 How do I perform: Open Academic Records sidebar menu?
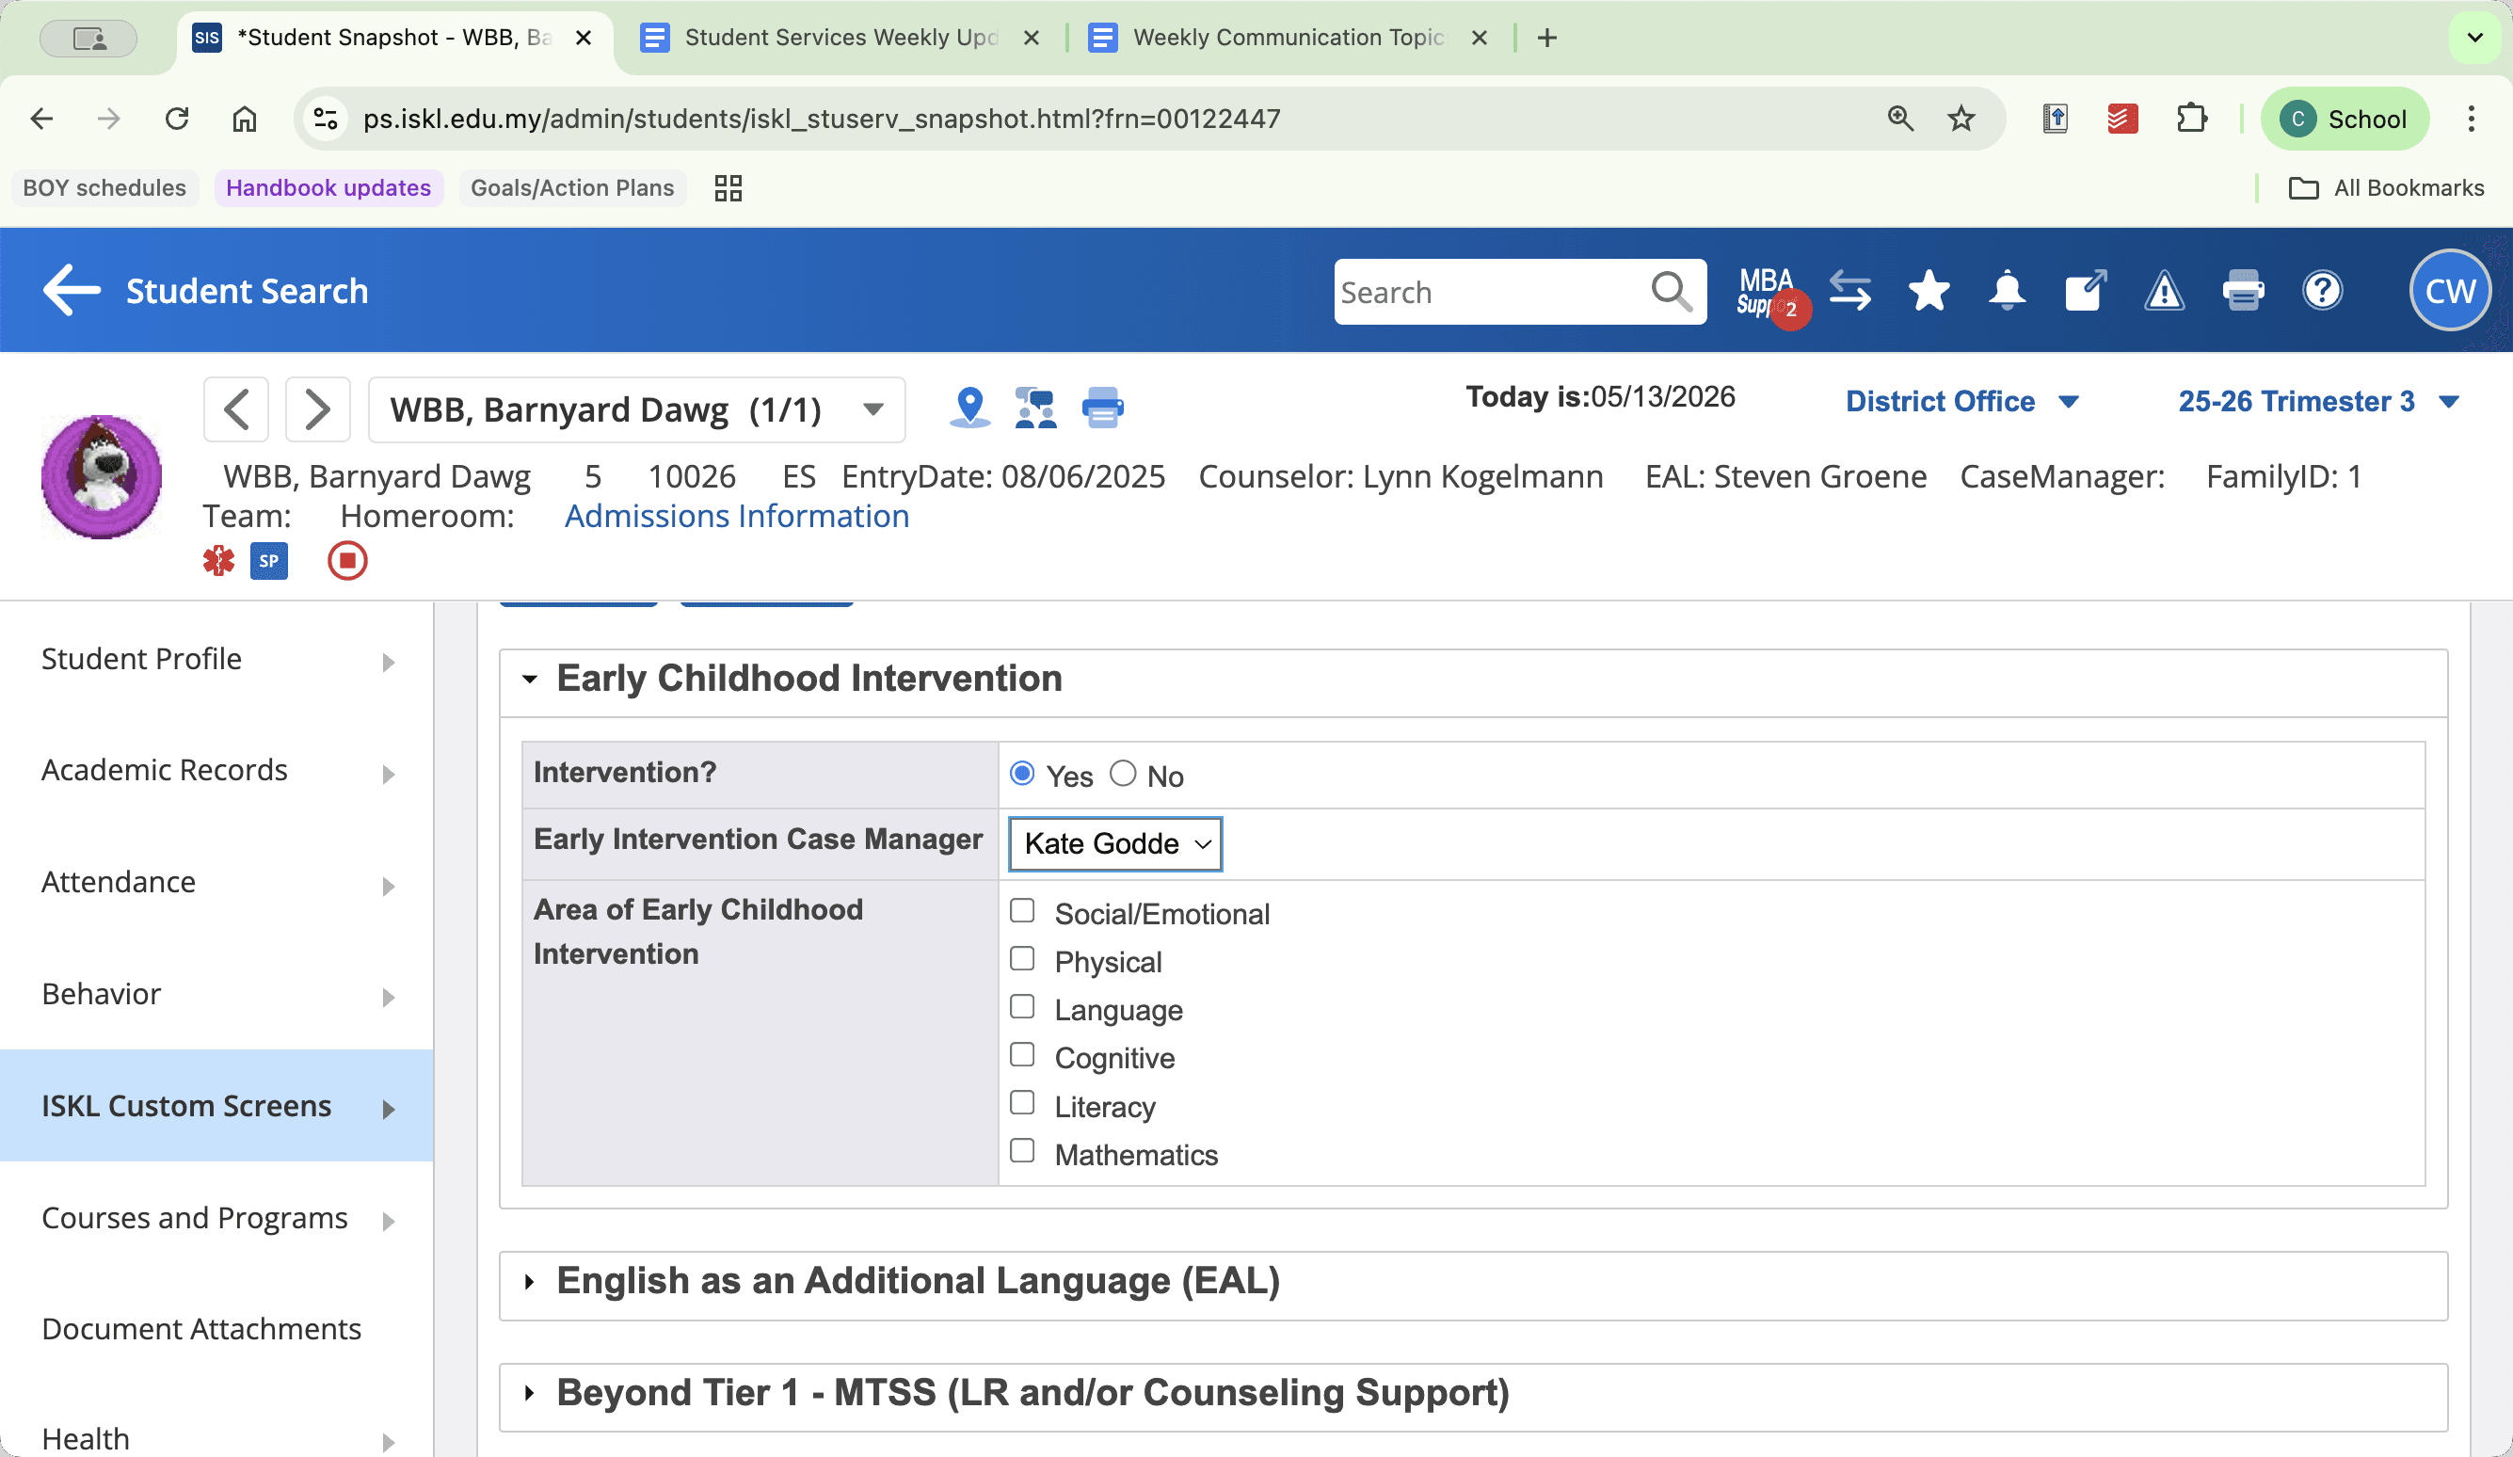click(216, 771)
